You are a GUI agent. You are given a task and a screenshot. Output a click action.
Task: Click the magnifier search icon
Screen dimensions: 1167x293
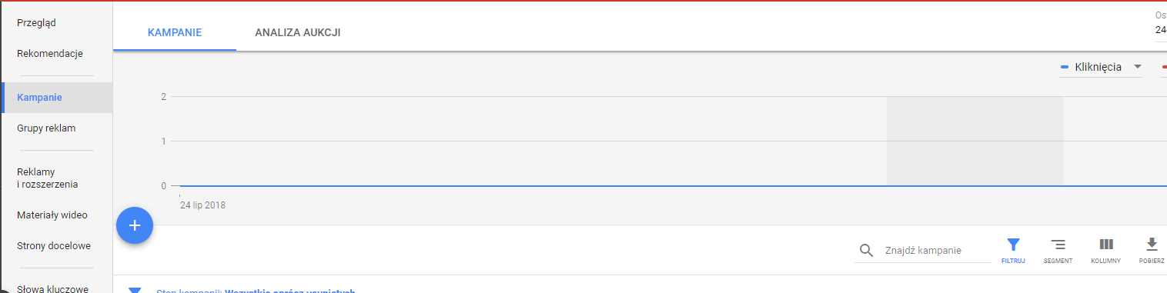point(867,251)
